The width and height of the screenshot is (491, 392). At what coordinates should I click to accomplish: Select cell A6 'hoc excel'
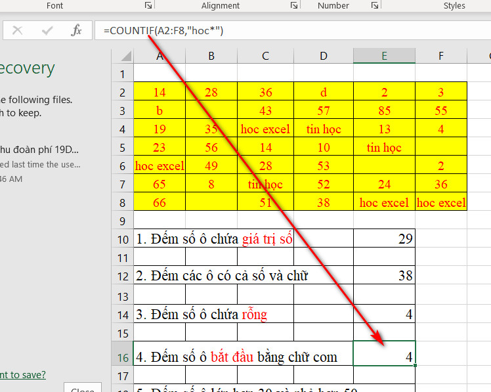tap(160, 165)
